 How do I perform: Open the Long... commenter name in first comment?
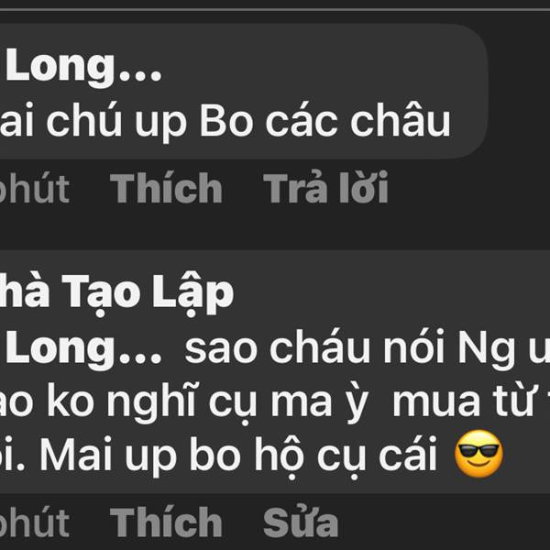81,66
